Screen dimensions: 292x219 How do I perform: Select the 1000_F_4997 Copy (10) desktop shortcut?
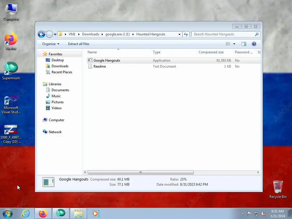11,134
